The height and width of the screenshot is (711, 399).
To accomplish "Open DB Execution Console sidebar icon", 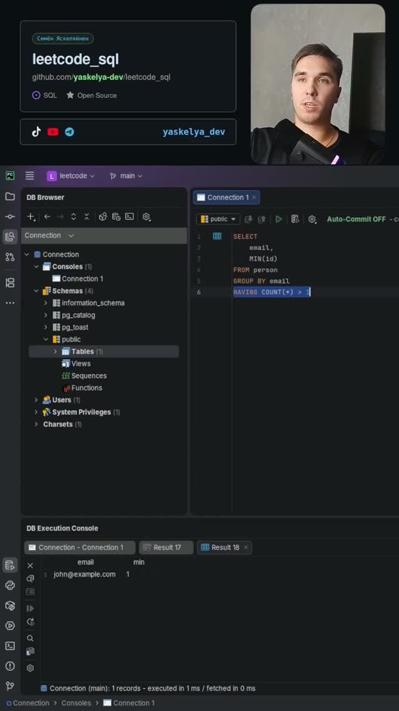I will 10,565.
